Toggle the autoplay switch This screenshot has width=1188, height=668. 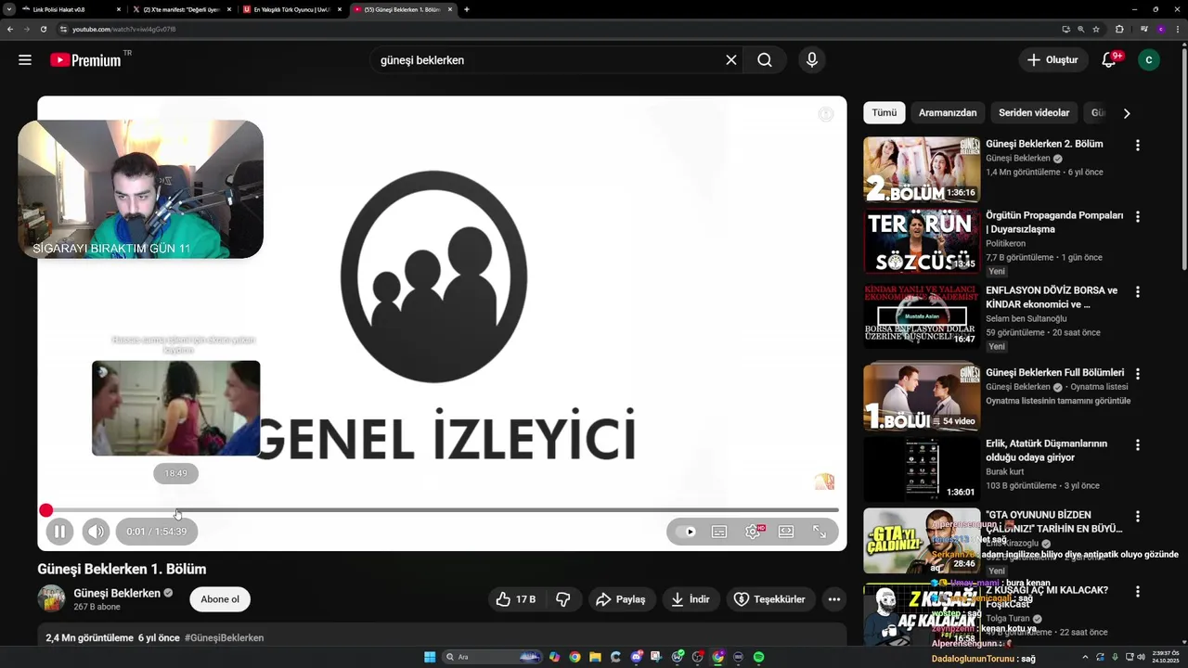tap(686, 532)
